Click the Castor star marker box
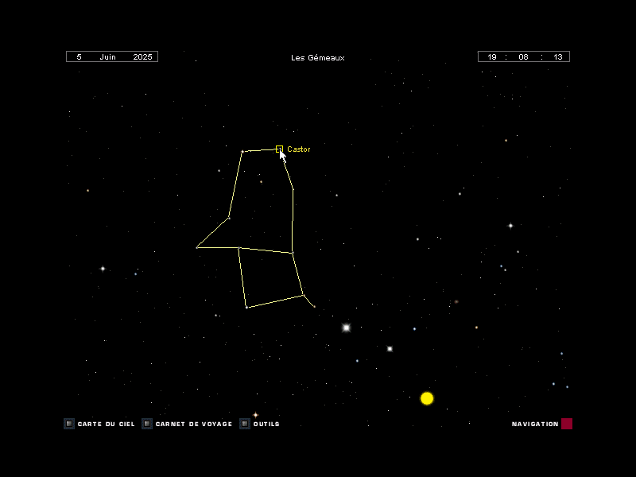 279,149
